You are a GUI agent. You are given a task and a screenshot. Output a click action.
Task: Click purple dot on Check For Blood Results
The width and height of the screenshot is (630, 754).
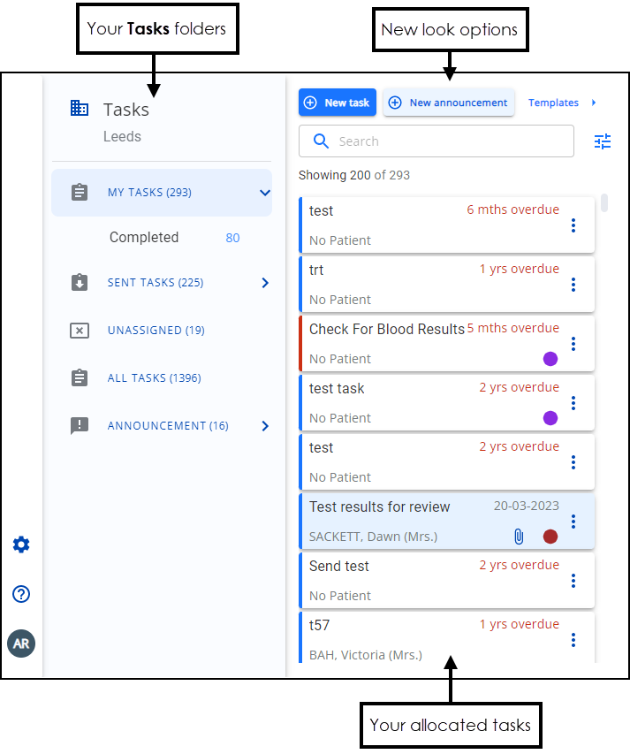click(x=550, y=359)
